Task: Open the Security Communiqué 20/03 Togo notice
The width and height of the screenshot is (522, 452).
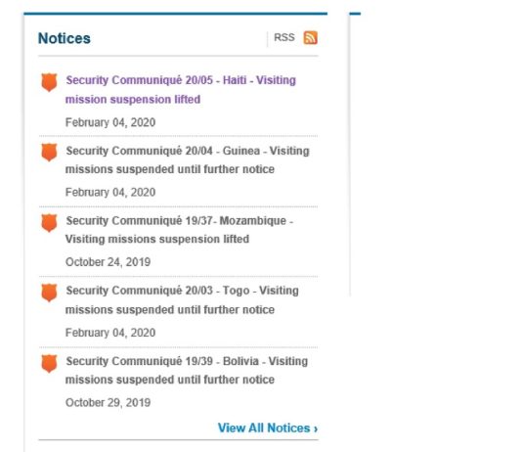Action: [182, 299]
